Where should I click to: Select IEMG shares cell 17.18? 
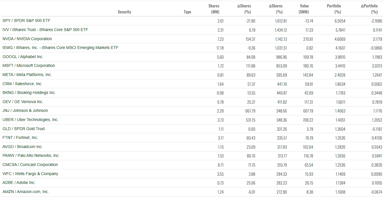(x=220, y=48)
